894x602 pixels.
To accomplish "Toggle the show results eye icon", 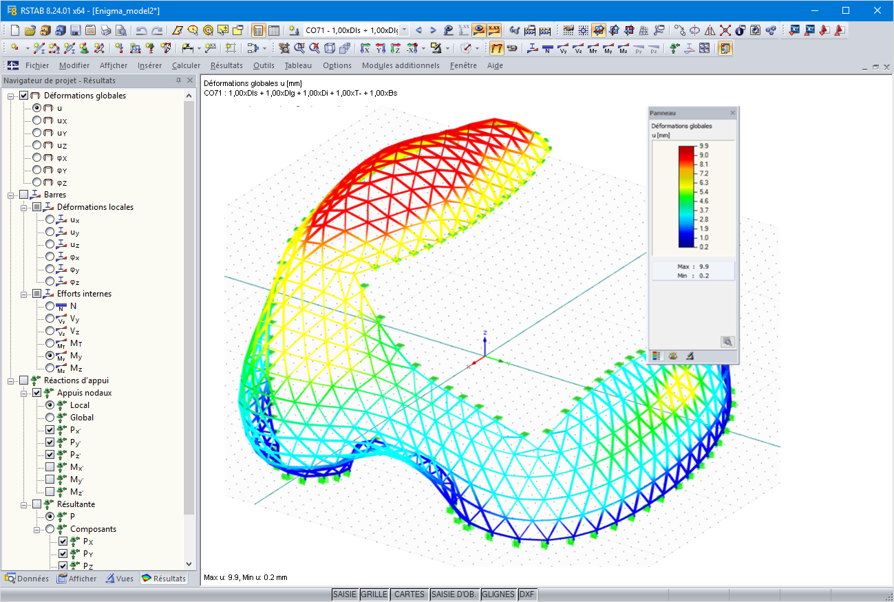I will (479, 30).
